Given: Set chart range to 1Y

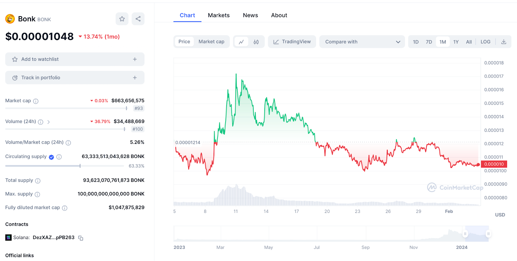Looking at the screenshot, I should point(456,42).
